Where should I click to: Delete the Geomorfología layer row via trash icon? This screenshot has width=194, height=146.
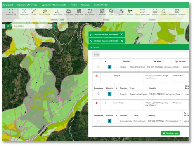click(x=109, y=121)
